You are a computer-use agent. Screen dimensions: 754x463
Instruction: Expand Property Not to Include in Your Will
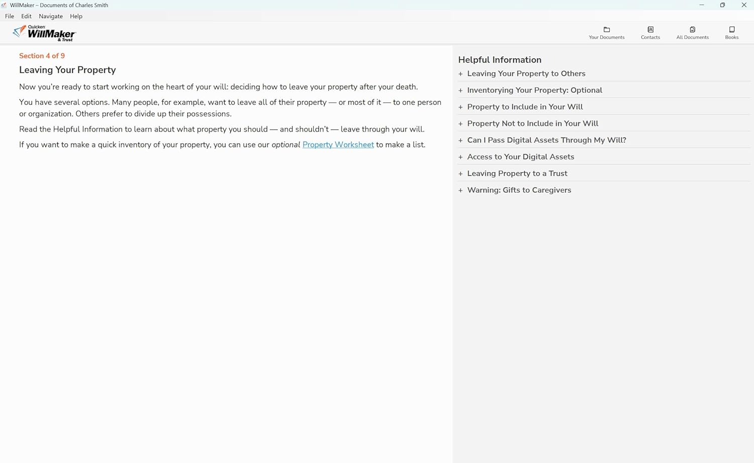click(x=533, y=123)
